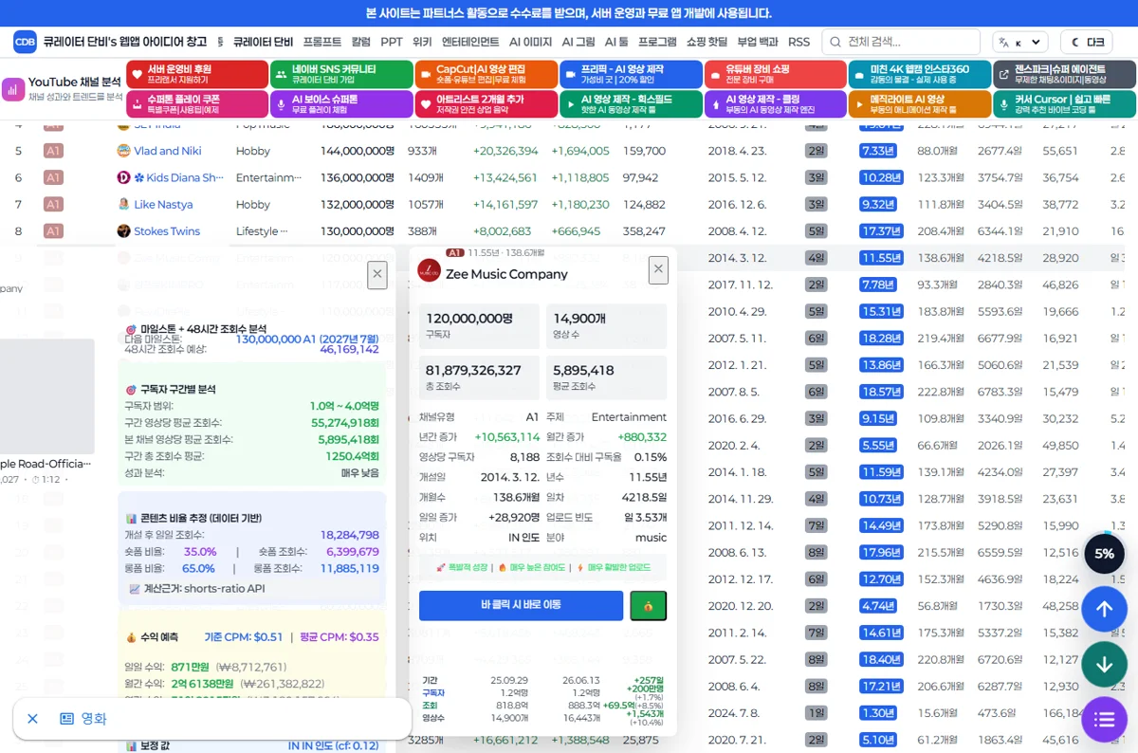Image resolution: width=1138 pixels, height=753 pixels.
Task: Open the language translate dropdown
Action: coord(1019,42)
